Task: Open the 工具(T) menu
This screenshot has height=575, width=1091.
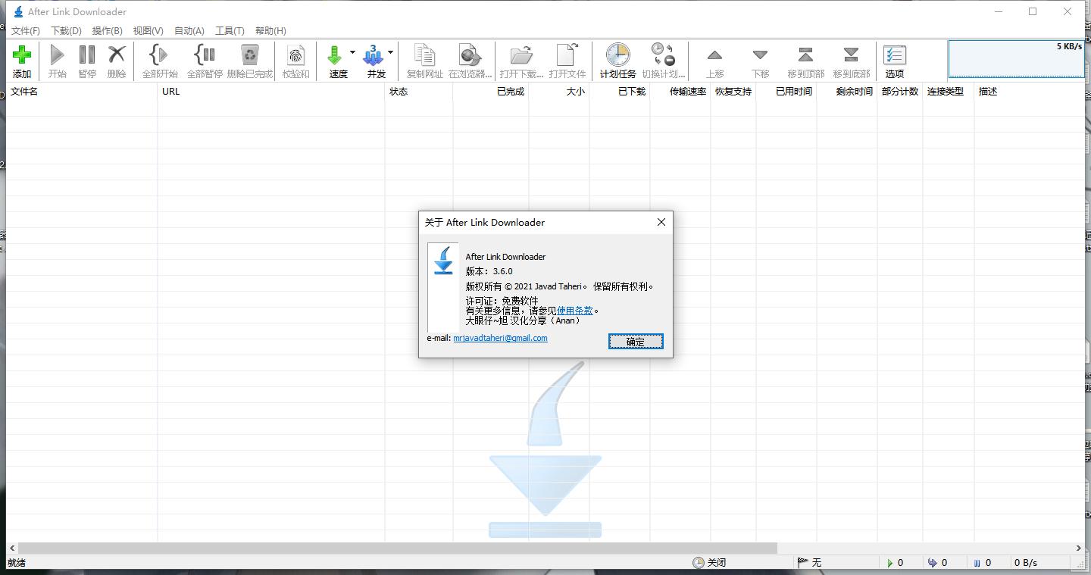Action: (x=230, y=31)
